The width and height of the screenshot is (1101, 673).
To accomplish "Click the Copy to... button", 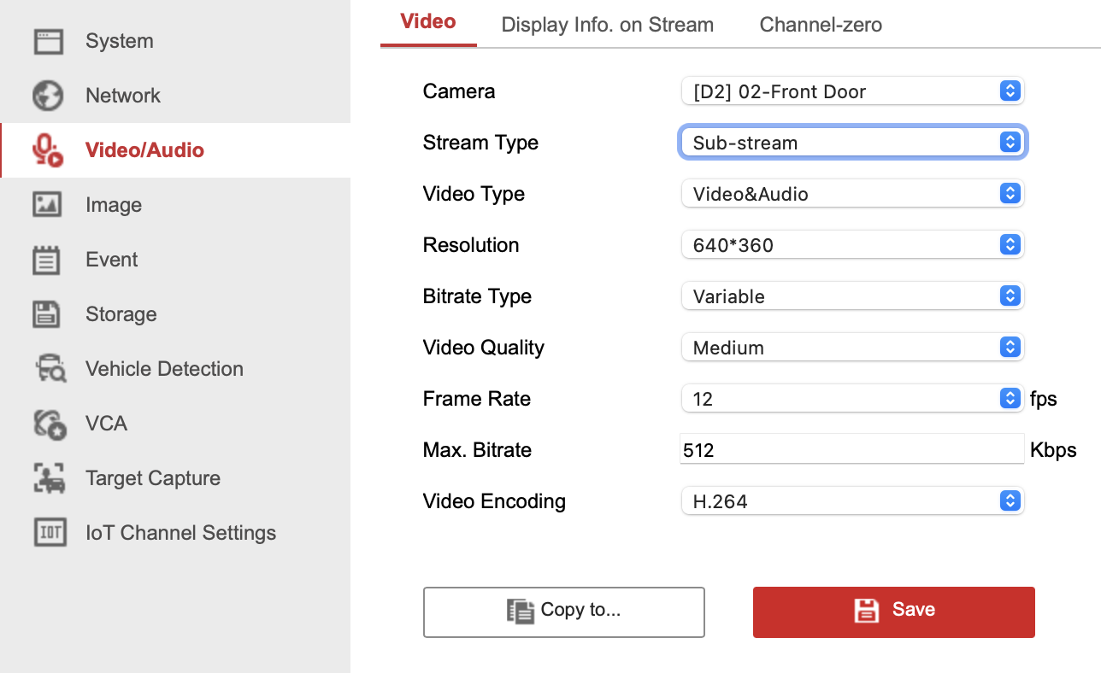I will tap(563, 612).
